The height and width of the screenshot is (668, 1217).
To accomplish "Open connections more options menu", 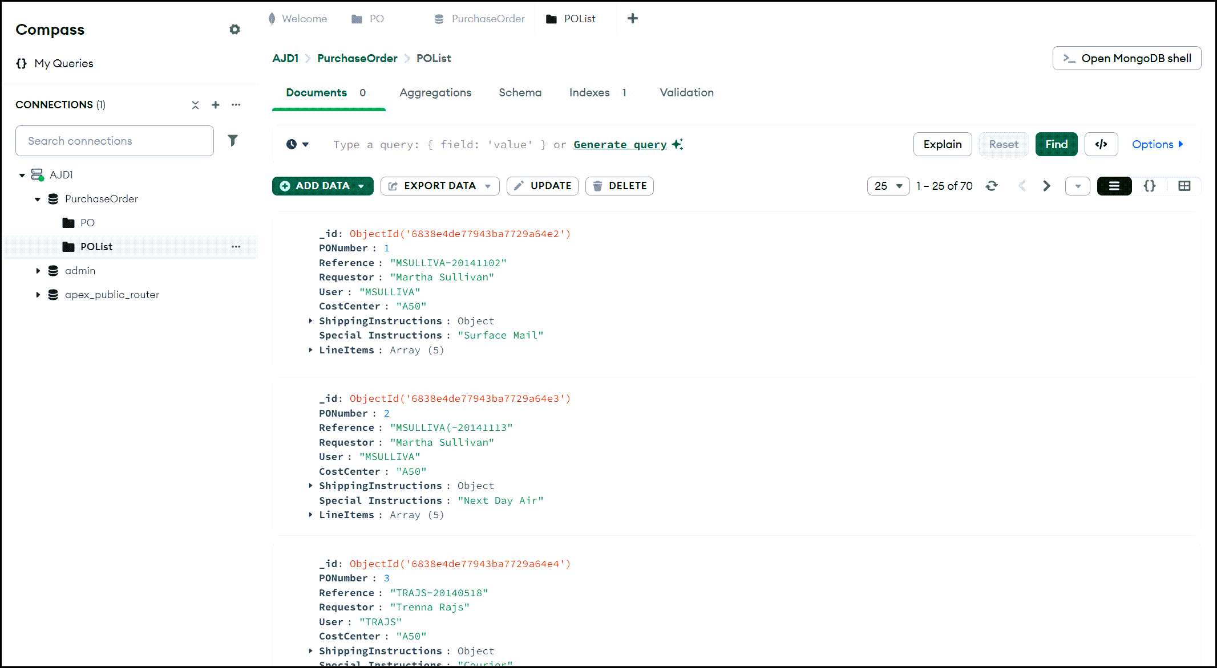I will 236,105.
